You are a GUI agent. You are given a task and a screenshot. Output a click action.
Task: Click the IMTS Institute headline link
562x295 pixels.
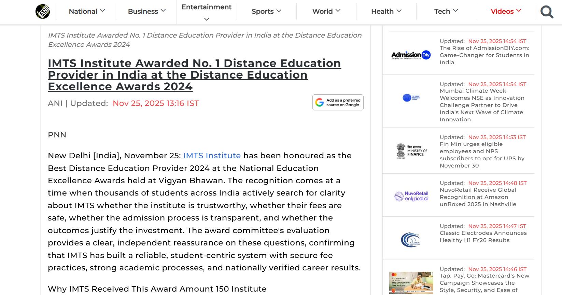click(x=194, y=75)
